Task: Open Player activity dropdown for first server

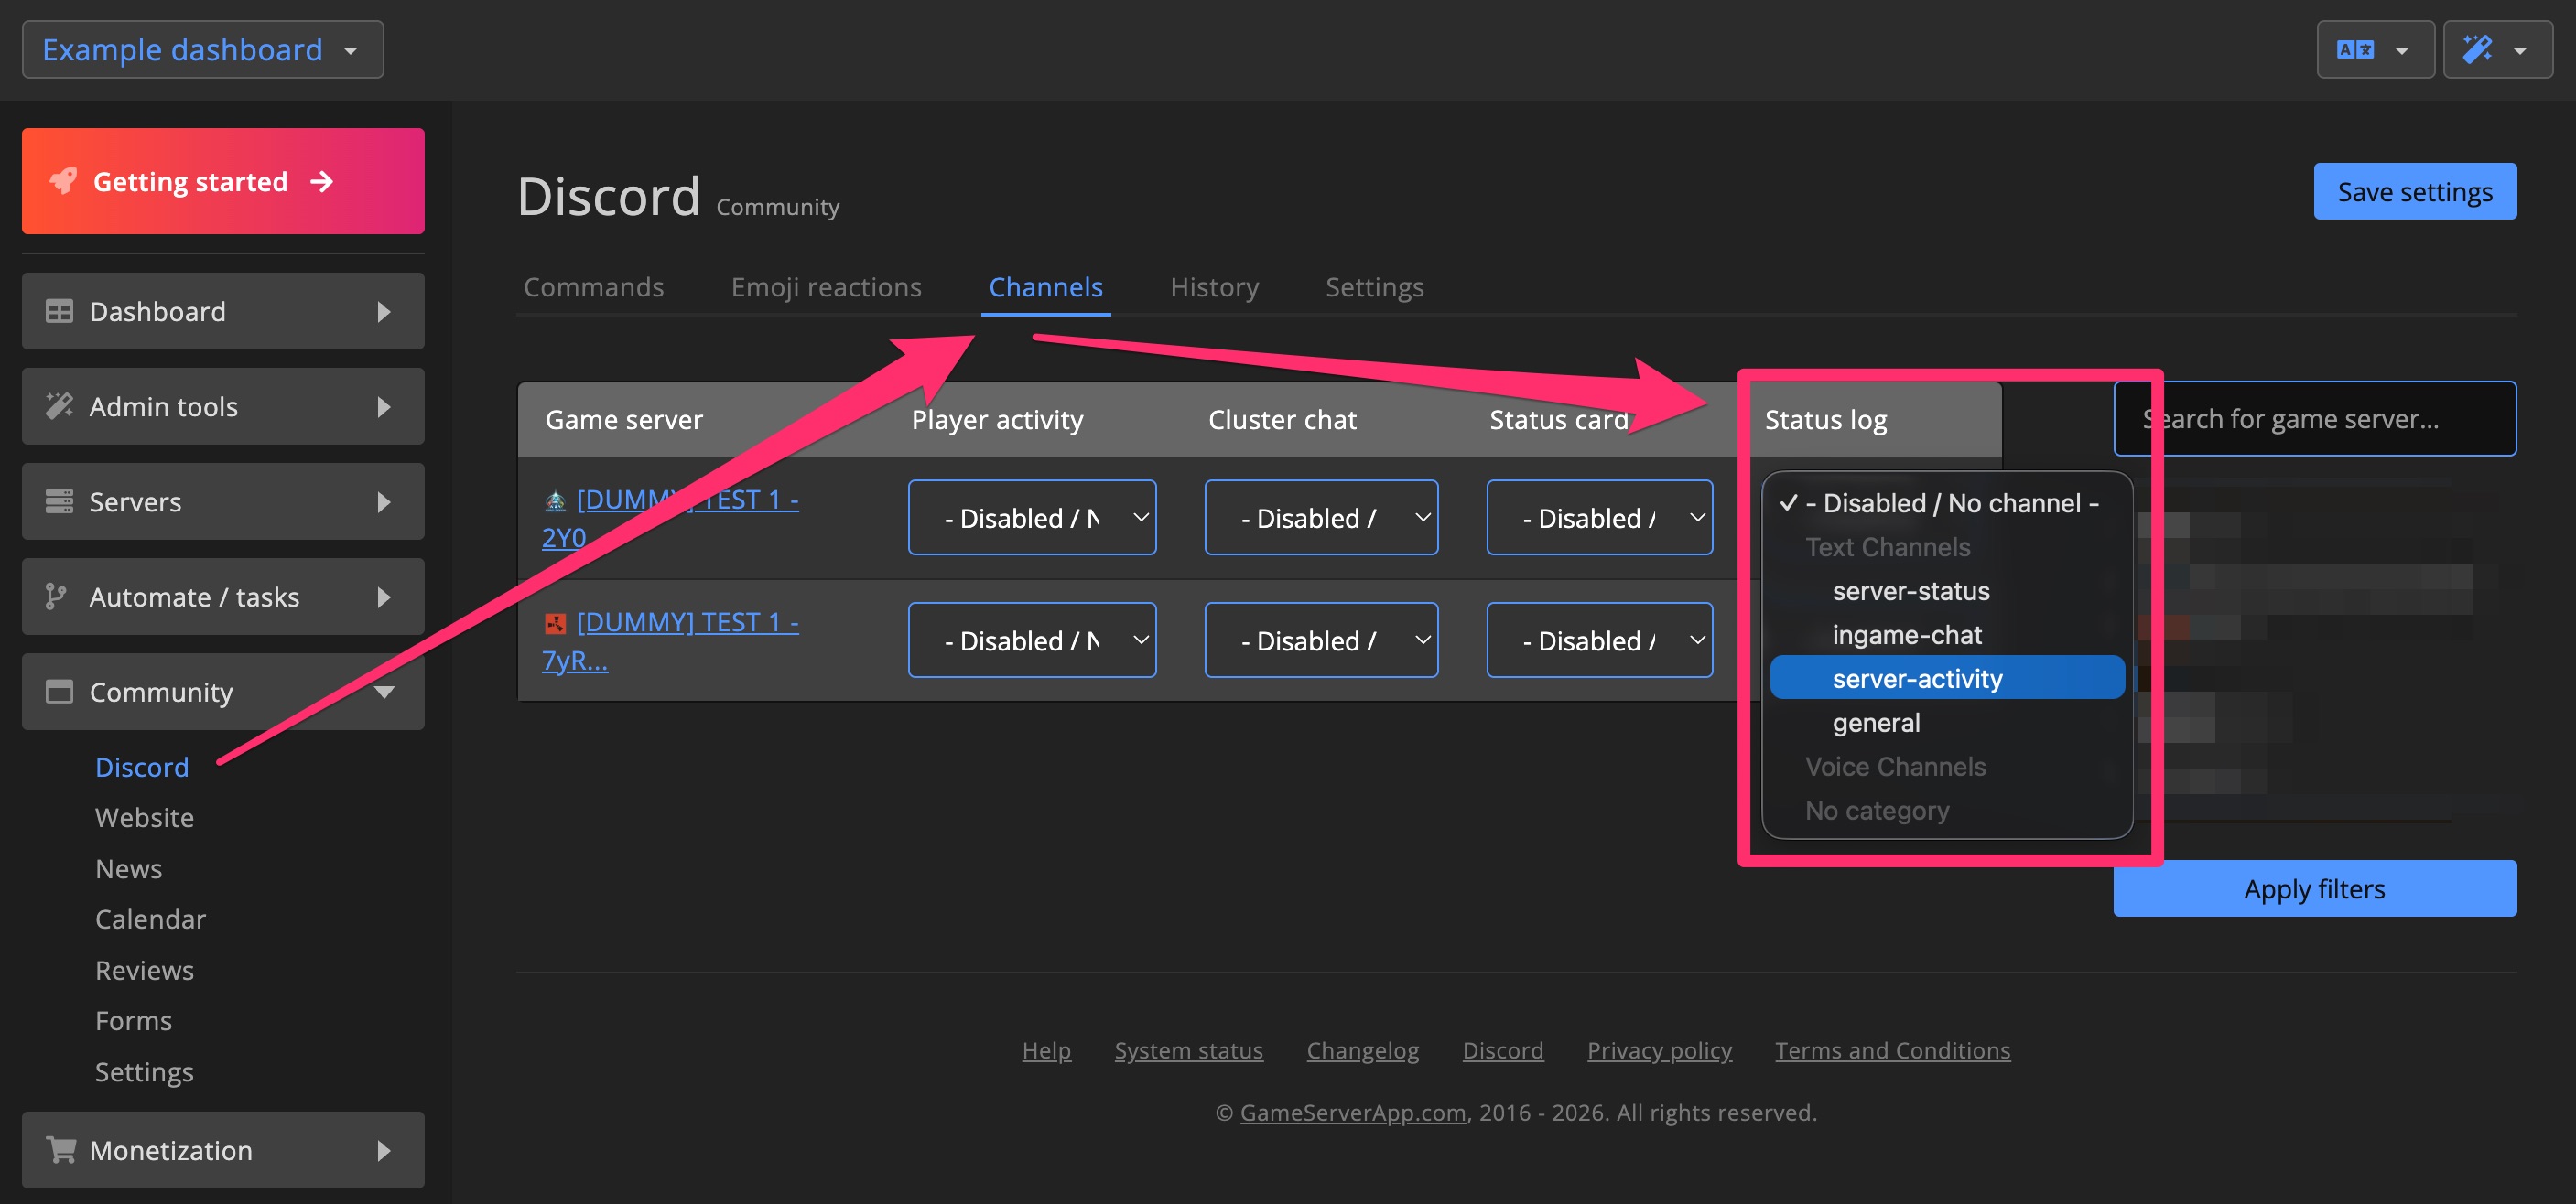Action: click(x=1031, y=518)
